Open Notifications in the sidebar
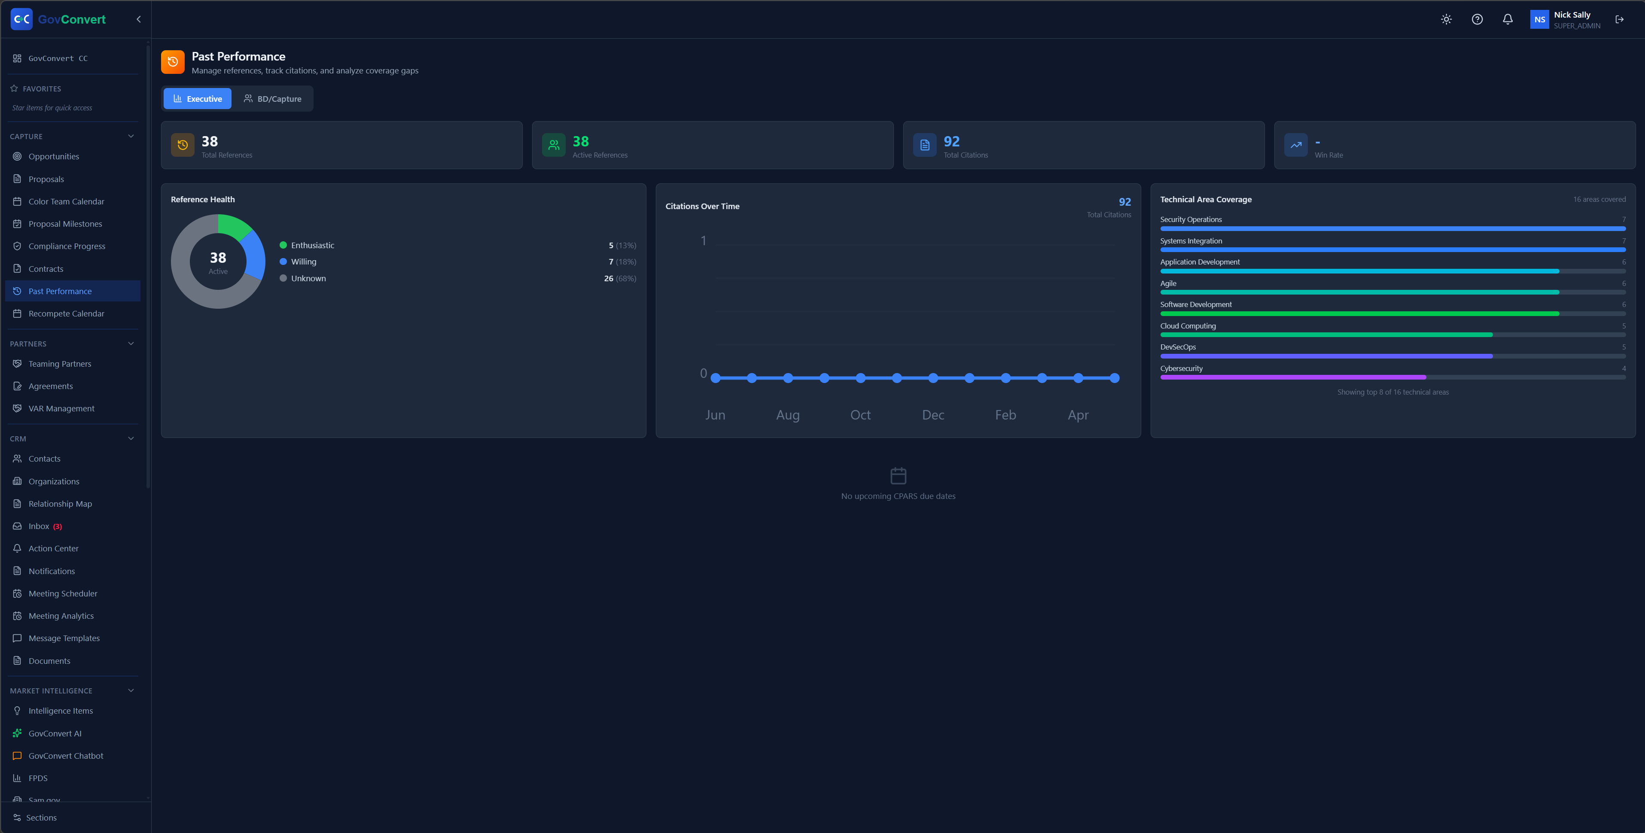The image size is (1645, 833). [72, 571]
